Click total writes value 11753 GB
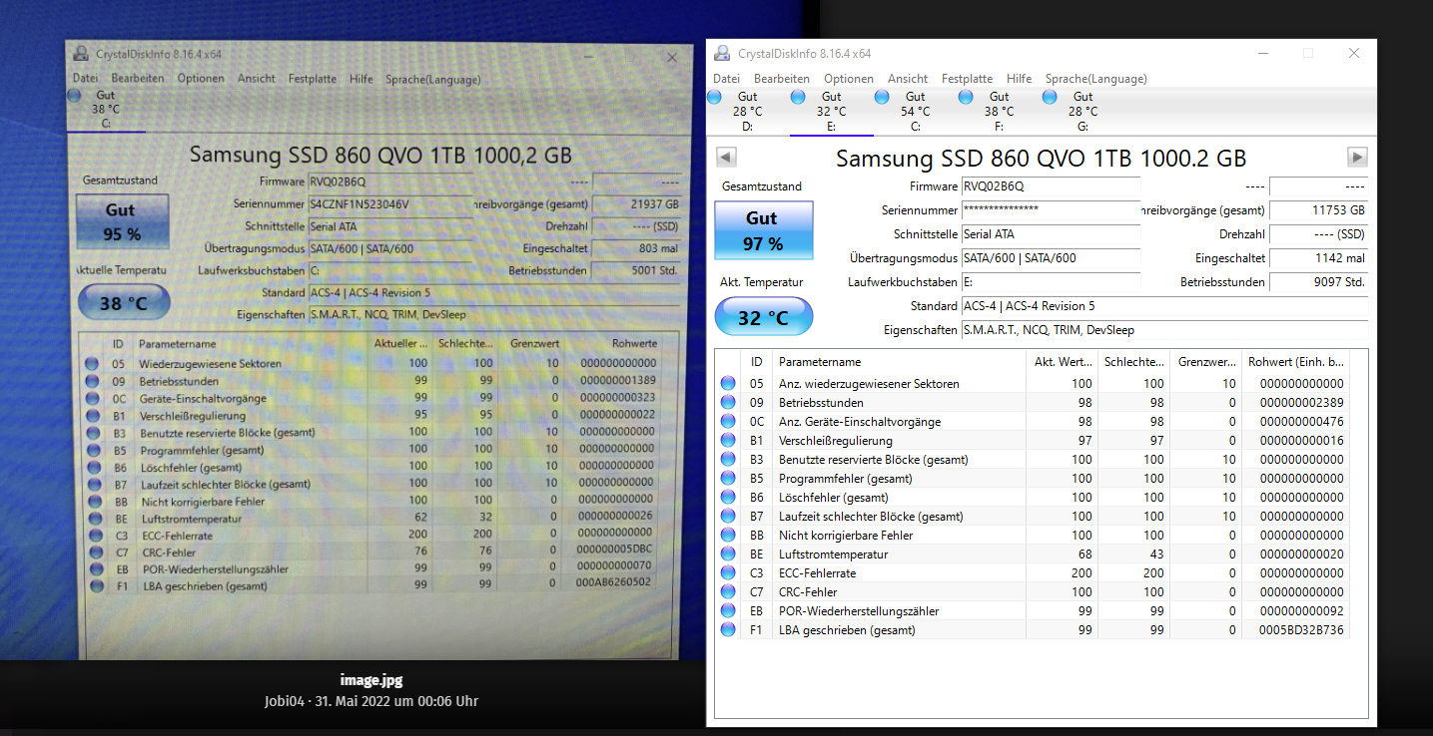This screenshot has height=736, width=1433. tap(1318, 210)
